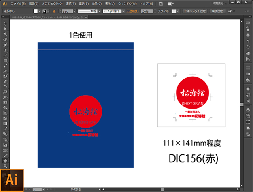Open the Align panel icon

(x=248, y=128)
